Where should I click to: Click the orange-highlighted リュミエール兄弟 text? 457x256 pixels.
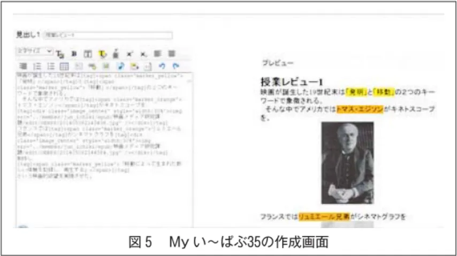[324, 216]
